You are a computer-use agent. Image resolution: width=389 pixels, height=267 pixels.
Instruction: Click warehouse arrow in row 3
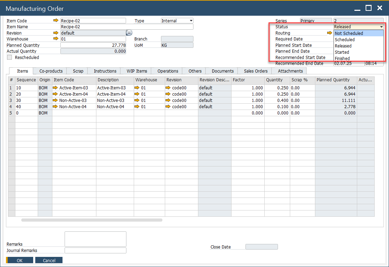137,101
